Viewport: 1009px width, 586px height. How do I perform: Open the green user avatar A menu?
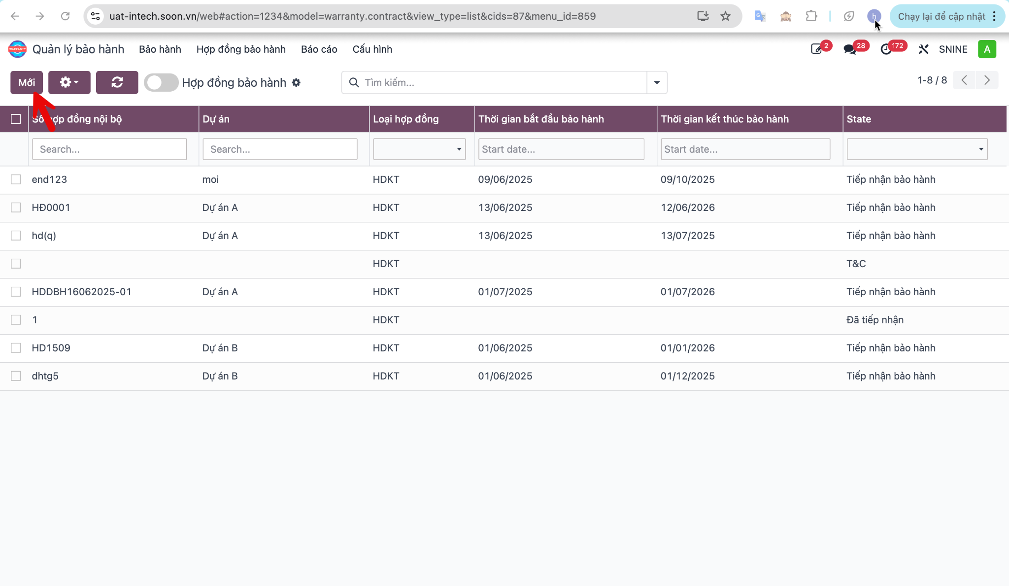pyautogui.click(x=987, y=49)
